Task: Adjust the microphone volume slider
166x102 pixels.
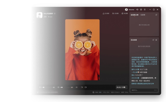Action: [47, 87]
